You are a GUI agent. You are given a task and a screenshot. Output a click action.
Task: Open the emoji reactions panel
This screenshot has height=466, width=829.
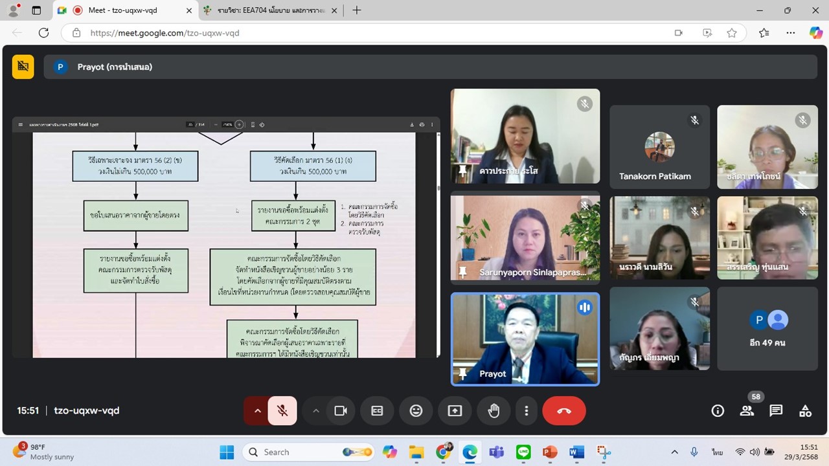(416, 410)
